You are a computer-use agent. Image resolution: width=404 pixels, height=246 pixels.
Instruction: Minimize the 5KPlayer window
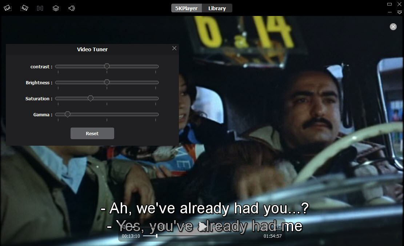pos(389,12)
